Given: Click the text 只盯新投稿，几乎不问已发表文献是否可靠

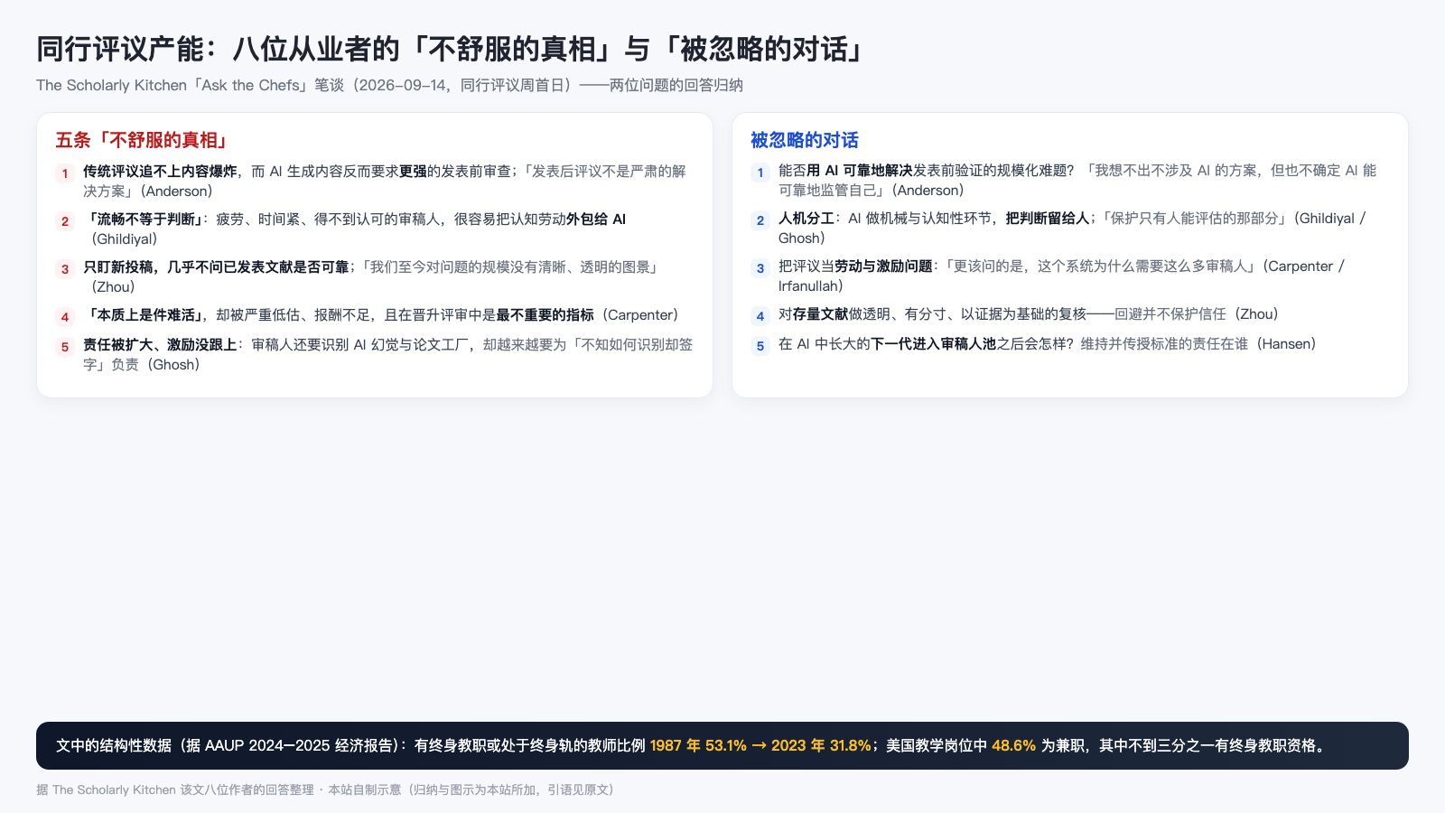Looking at the screenshot, I should [x=216, y=266].
